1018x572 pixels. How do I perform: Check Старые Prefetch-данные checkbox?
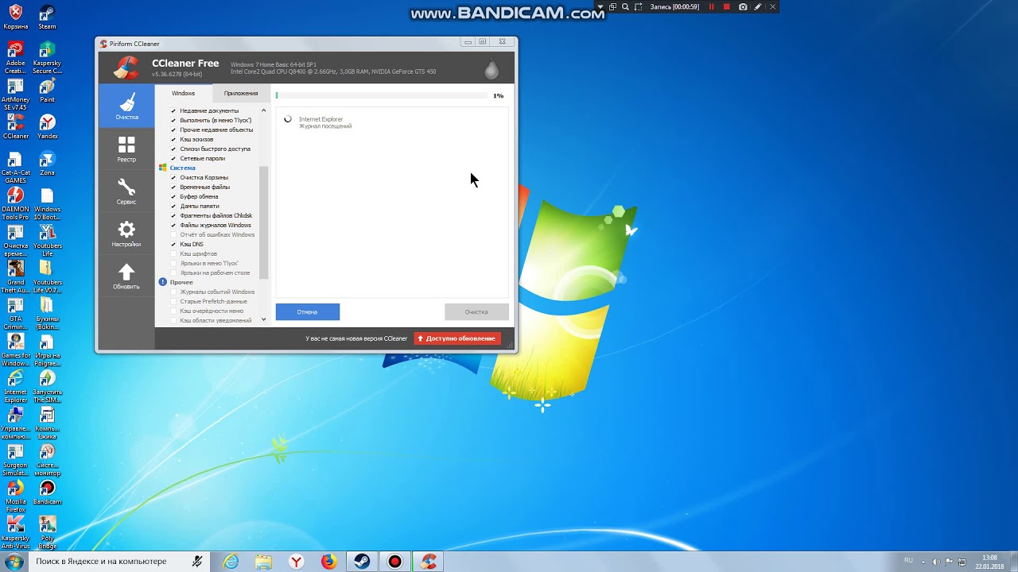click(x=173, y=302)
